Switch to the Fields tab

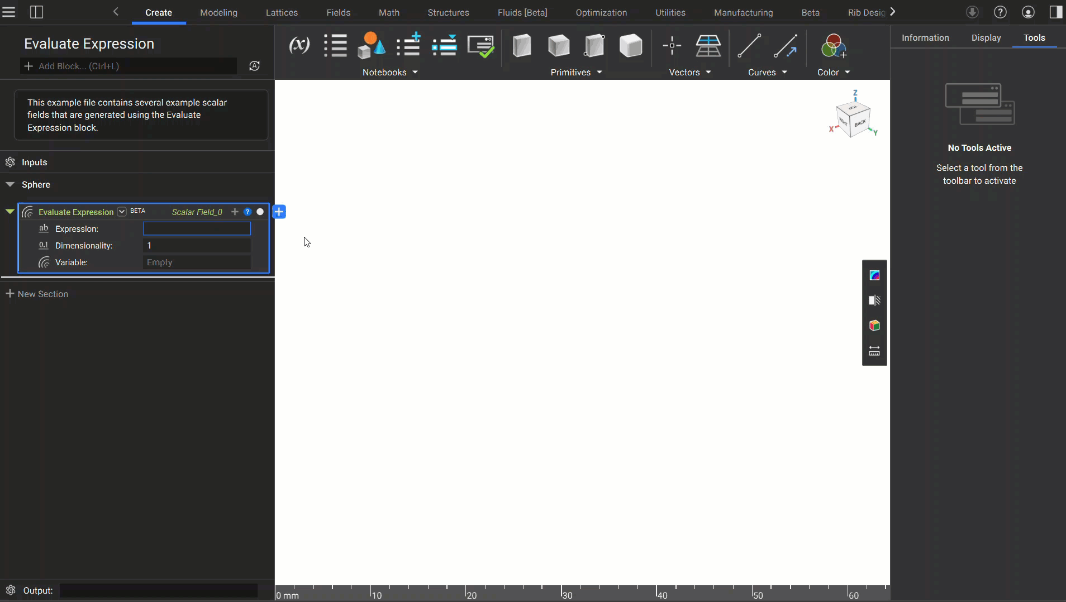coord(339,12)
